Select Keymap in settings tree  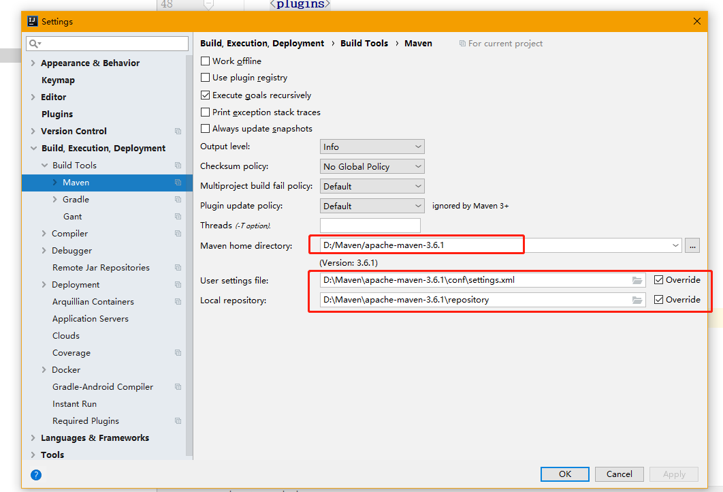(x=58, y=80)
